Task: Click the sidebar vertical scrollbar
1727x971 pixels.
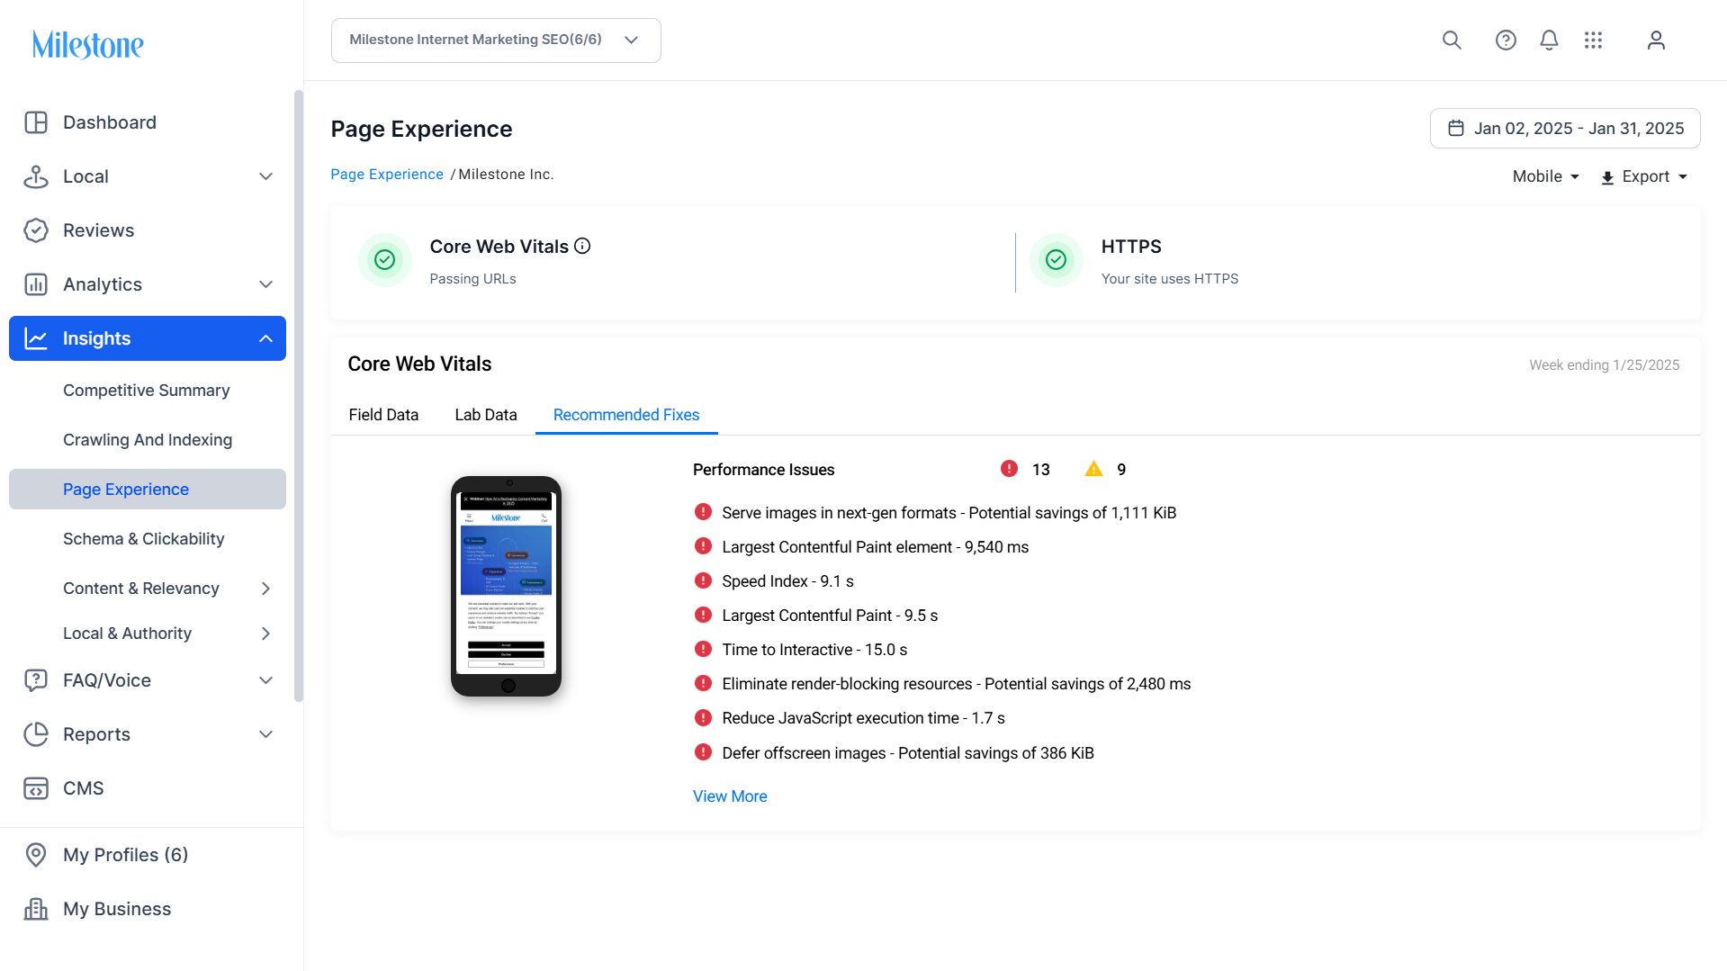Action: [299, 396]
